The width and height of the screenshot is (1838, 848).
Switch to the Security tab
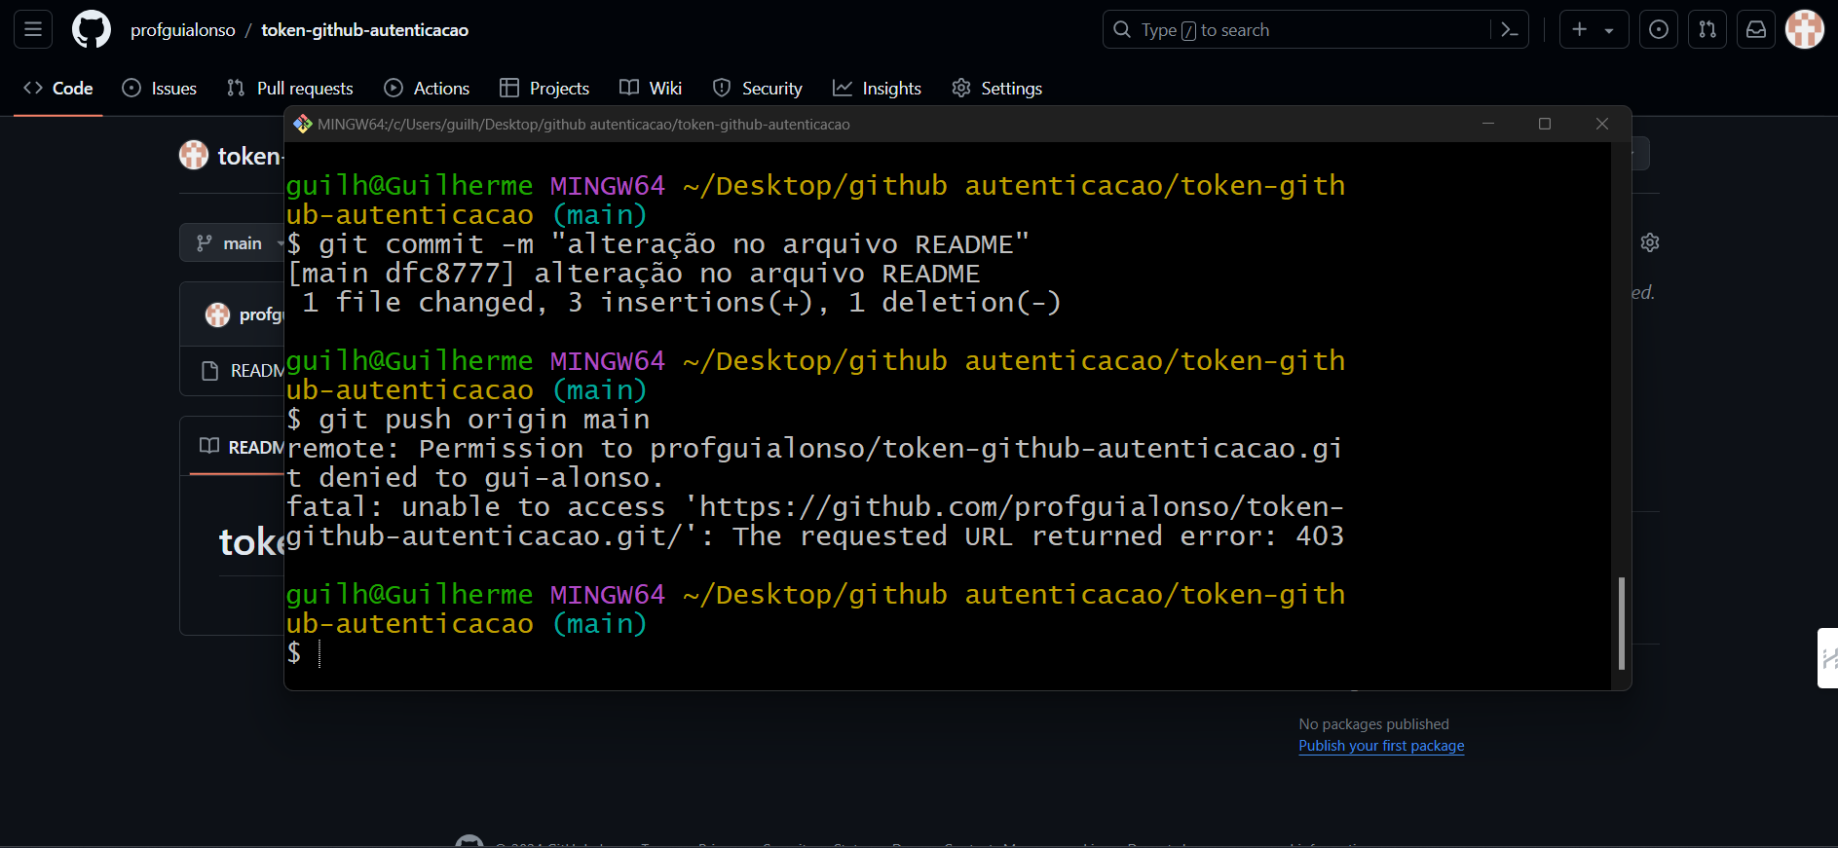pos(758,89)
